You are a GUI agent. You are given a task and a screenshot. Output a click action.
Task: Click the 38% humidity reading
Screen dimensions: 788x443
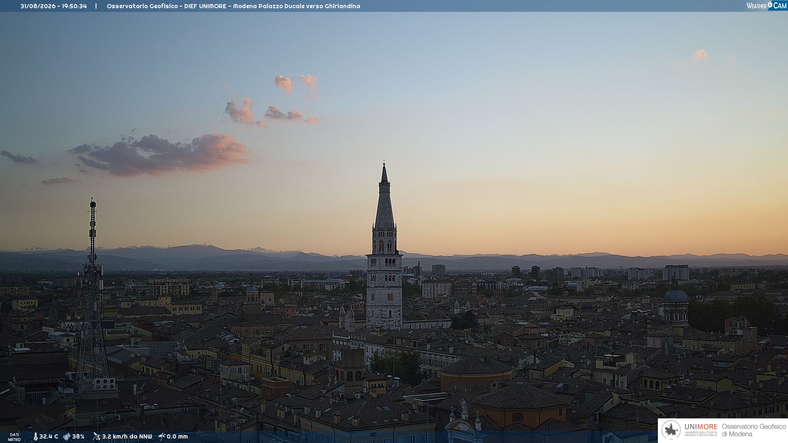point(78,436)
